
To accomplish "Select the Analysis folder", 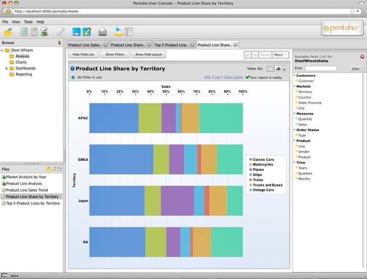I will pyautogui.click(x=22, y=56).
